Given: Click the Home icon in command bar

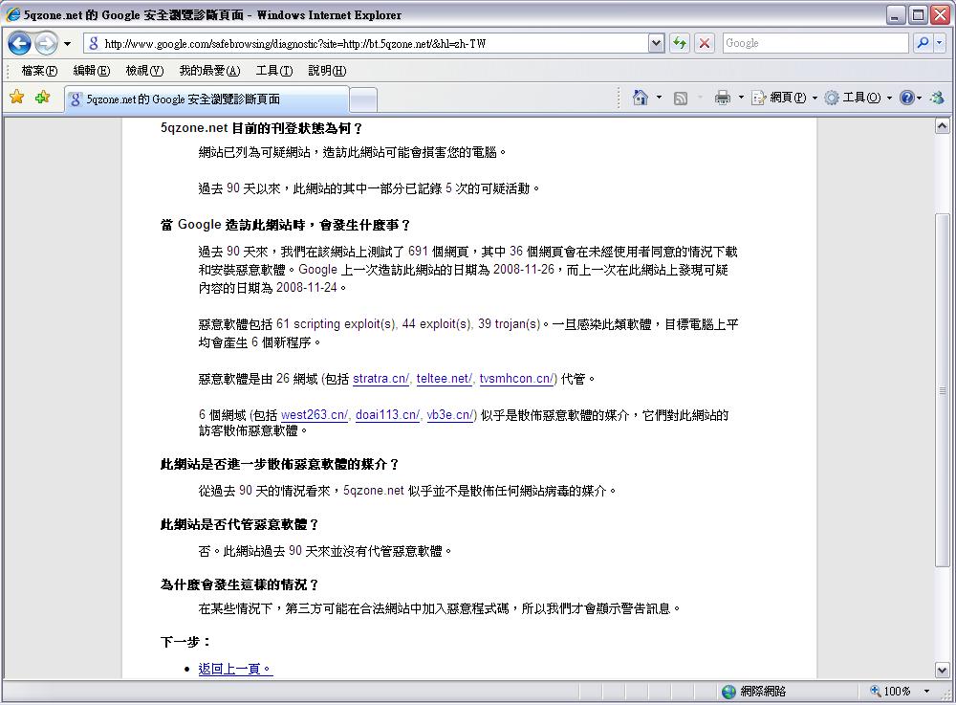Looking at the screenshot, I should 641,98.
